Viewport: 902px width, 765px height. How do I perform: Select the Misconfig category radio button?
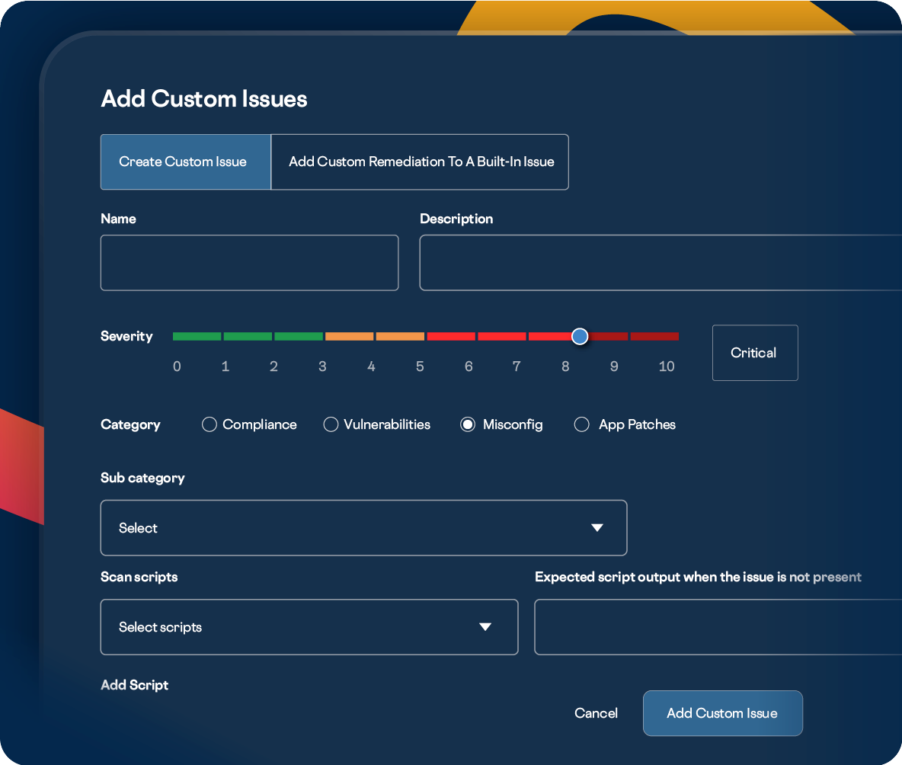click(x=468, y=424)
